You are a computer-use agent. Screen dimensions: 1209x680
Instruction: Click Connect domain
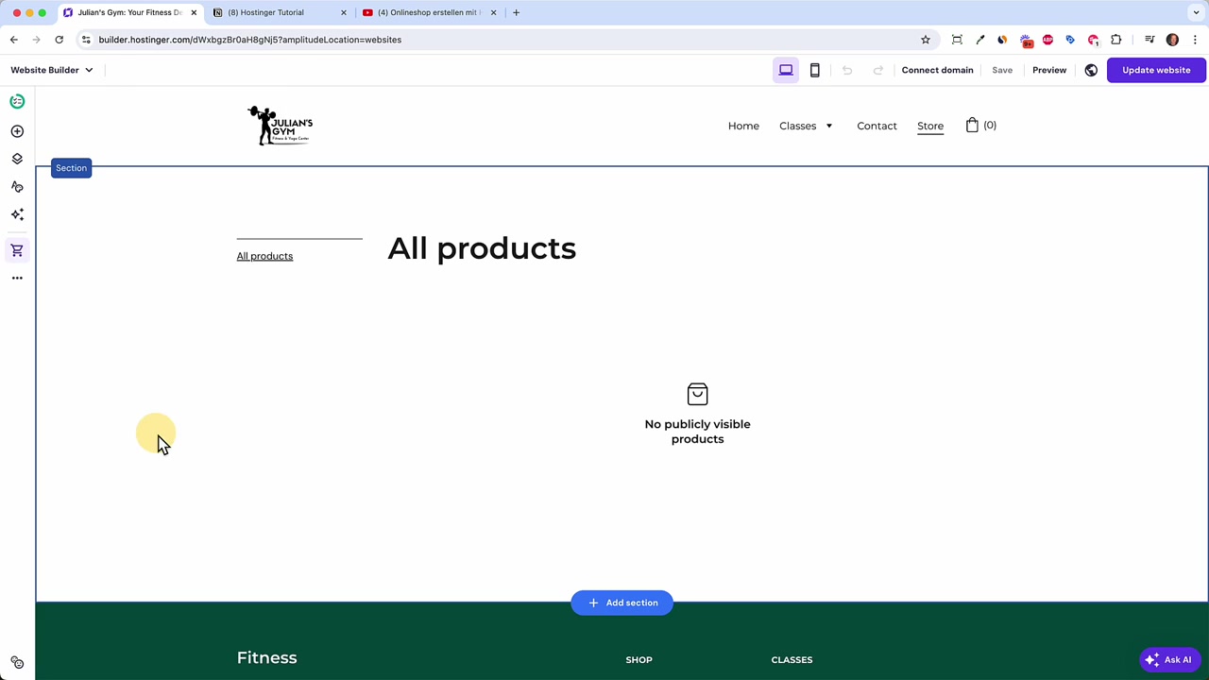(x=937, y=70)
